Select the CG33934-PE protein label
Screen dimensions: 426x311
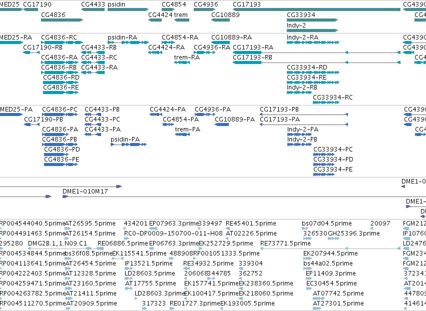click(333, 169)
